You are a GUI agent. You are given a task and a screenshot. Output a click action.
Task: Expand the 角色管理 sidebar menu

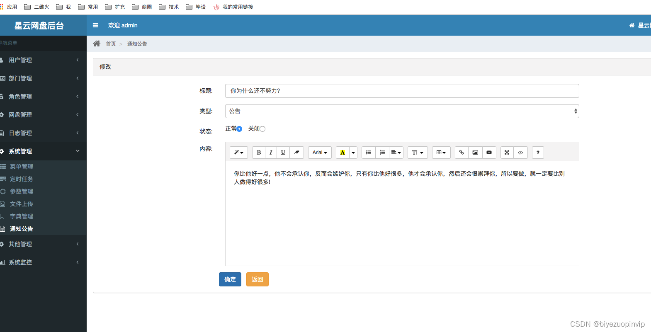coord(43,97)
